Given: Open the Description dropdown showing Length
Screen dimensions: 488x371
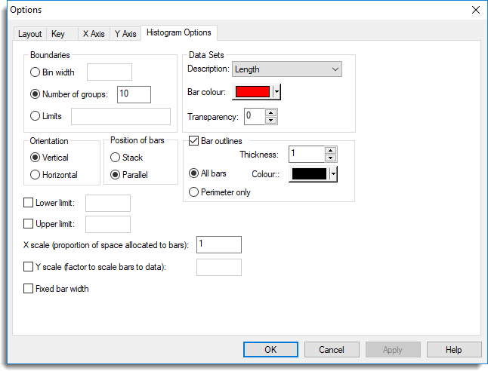Looking at the screenshot, I should pos(287,69).
